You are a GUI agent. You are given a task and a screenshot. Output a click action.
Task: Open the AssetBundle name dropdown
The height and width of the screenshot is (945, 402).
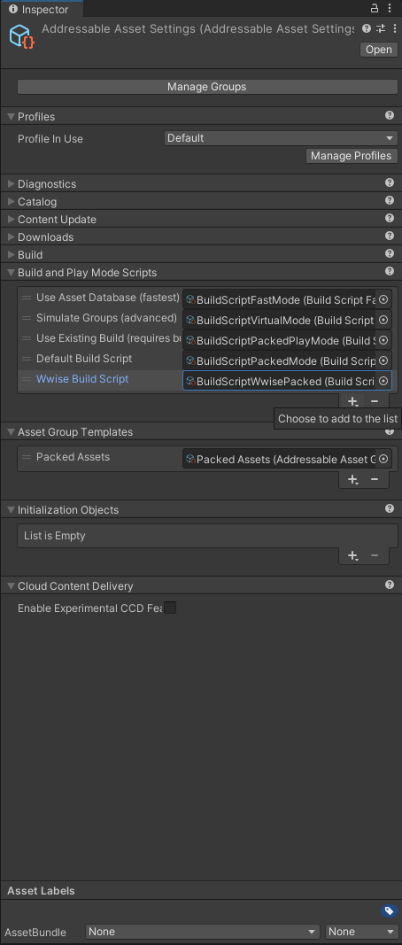[x=203, y=932]
